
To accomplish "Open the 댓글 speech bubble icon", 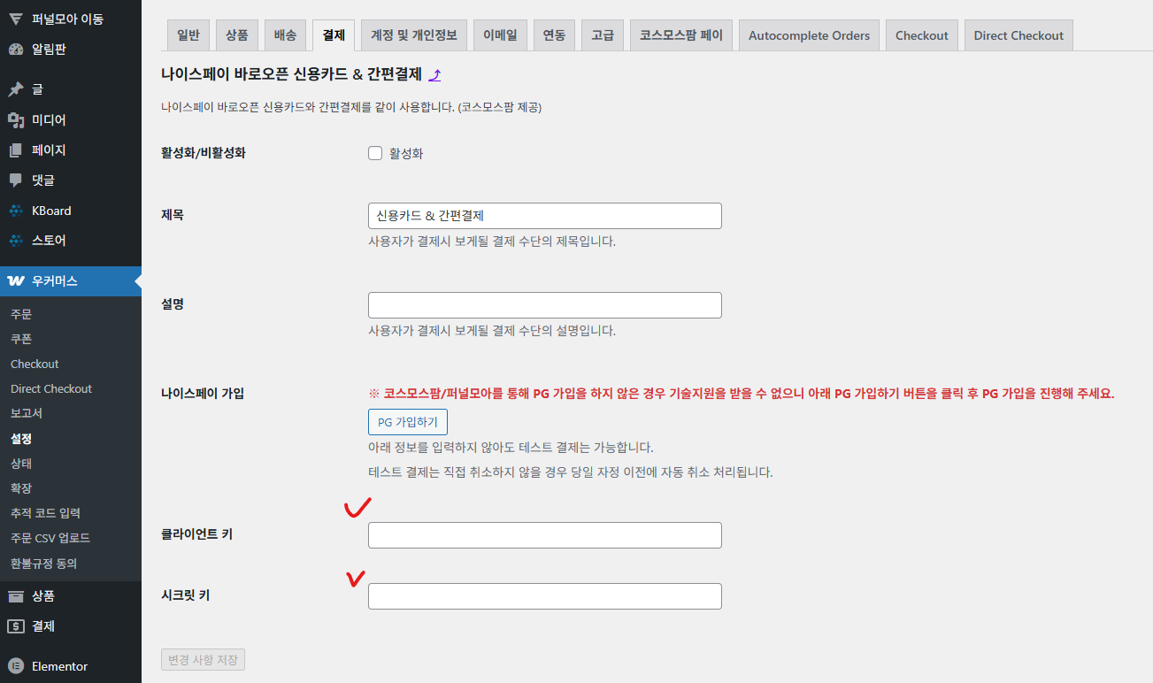I will [15, 180].
